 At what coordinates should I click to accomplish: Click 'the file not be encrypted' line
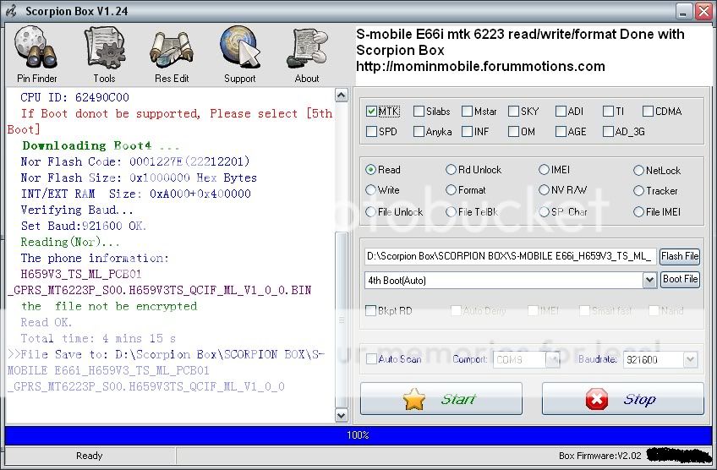pos(109,306)
